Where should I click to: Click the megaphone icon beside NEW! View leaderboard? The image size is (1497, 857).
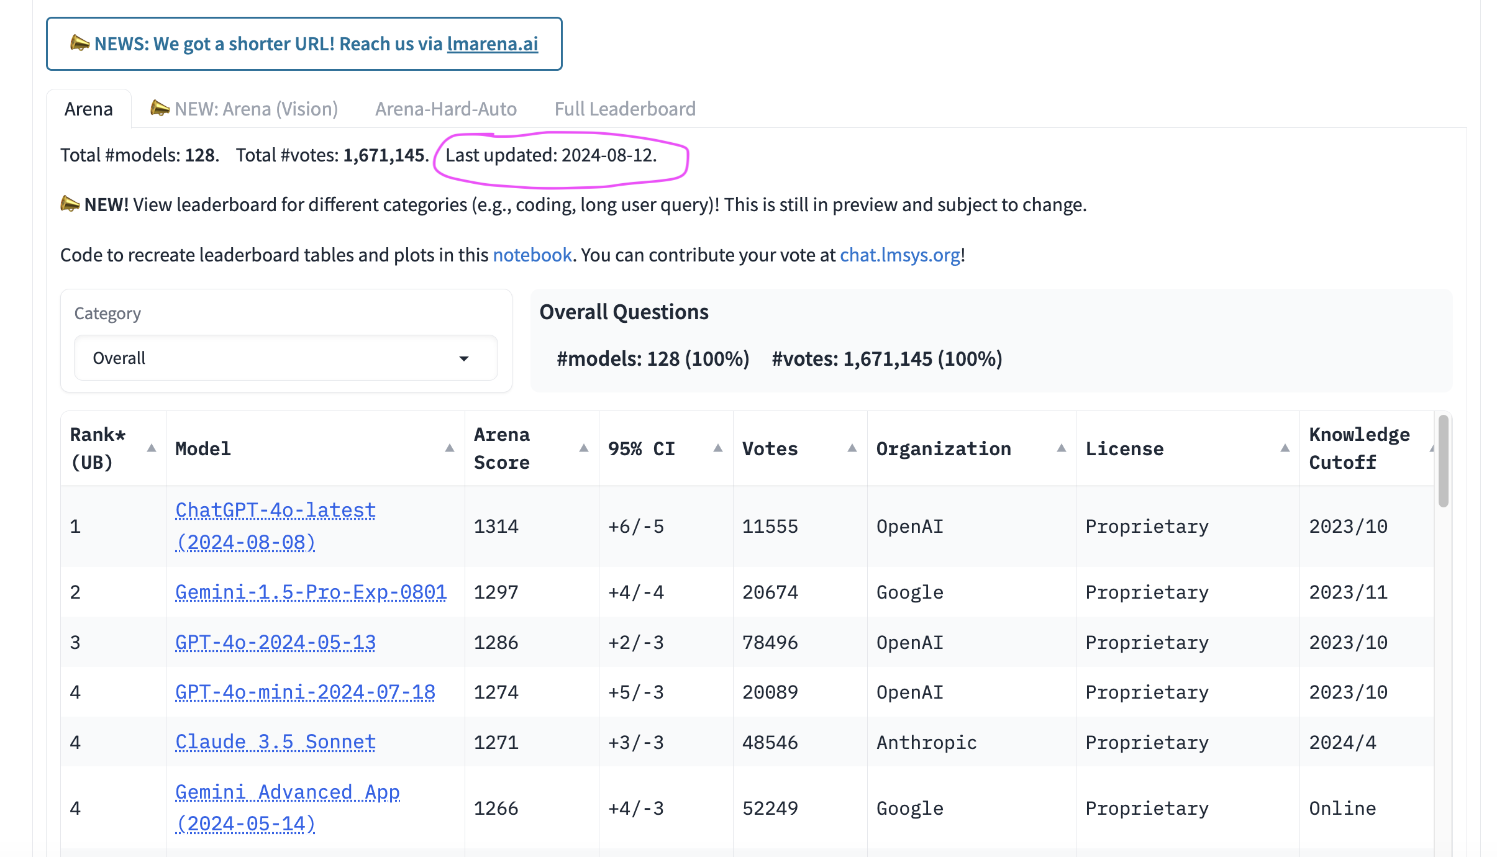70,203
